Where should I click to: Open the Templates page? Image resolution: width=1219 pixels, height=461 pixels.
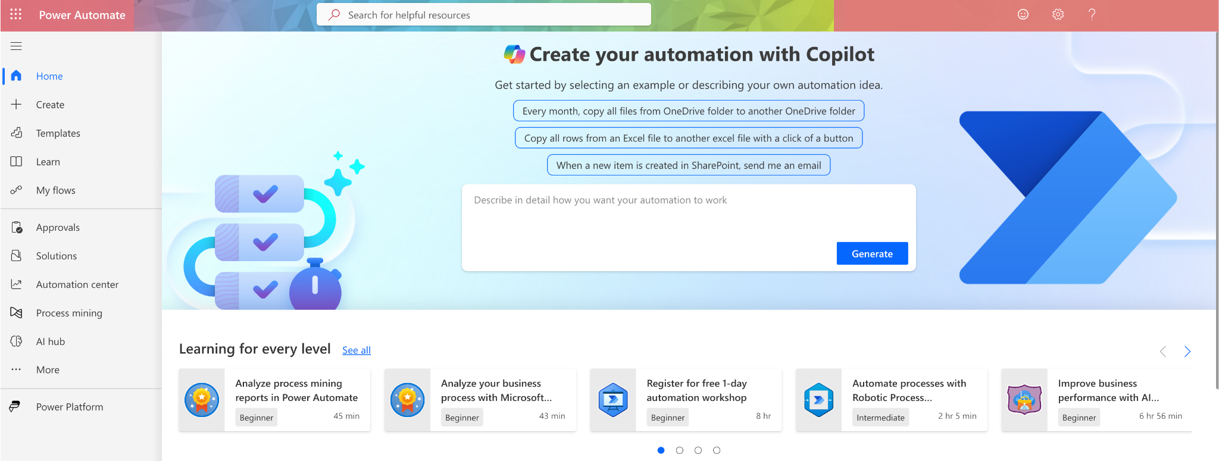58,133
